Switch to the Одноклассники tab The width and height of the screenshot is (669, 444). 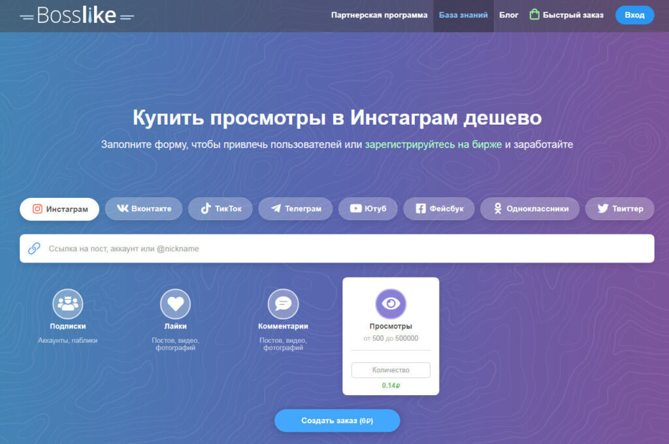pos(529,209)
